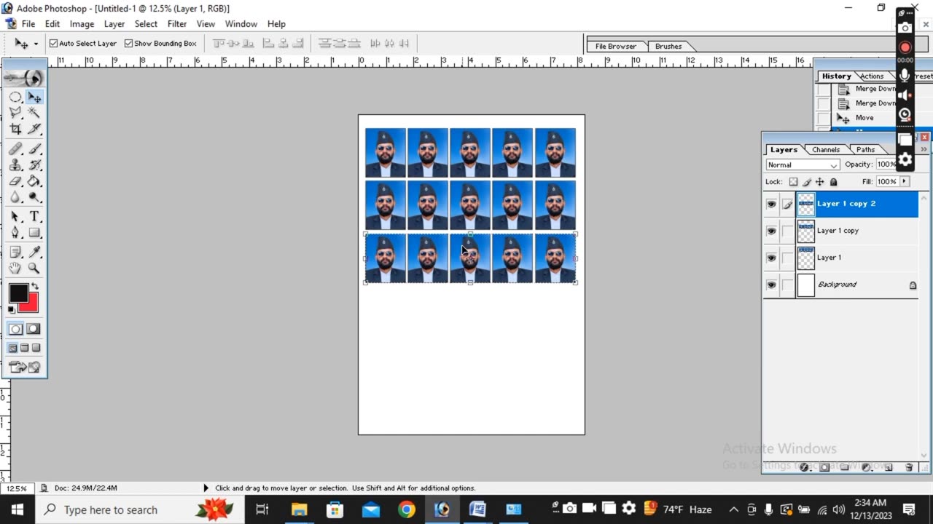The width and height of the screenshot is (933, 524).
Task: Click the Opacity value field
Action: tap(887, 164)
